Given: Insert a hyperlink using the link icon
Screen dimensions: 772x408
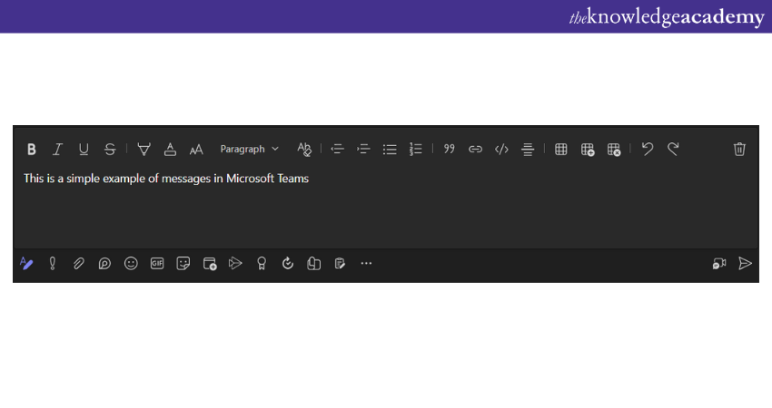Looking at the screenshot, I should [x=475, y=150].
